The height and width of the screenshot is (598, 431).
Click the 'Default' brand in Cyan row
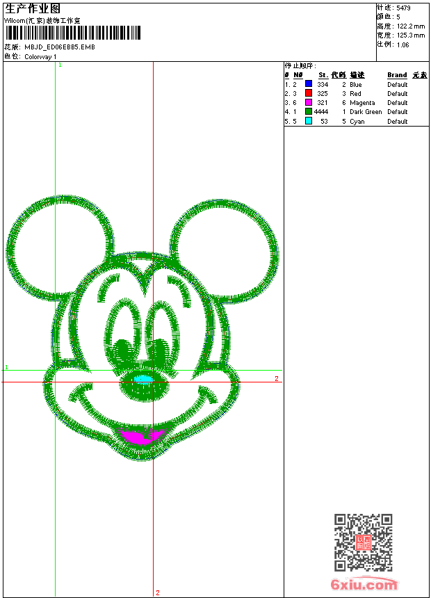(397, 121)
